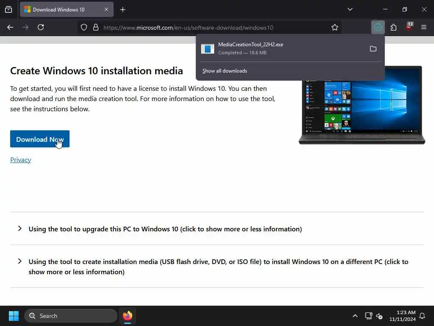The width and height of the screenshot is (434, 326).
Task: View site security padlock info
Action: click(x=96, y=27)
